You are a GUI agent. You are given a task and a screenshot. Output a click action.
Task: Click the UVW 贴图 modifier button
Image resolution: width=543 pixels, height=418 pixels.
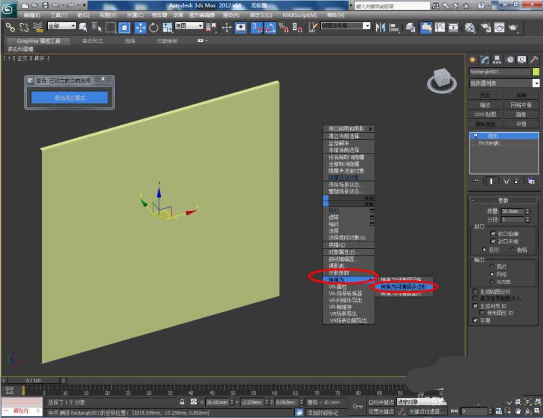485,114
